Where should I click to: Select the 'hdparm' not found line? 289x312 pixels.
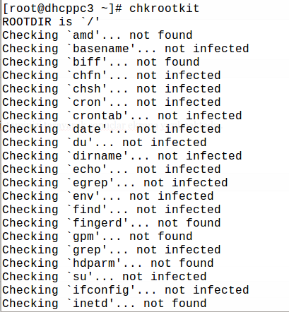click(108, 263)
